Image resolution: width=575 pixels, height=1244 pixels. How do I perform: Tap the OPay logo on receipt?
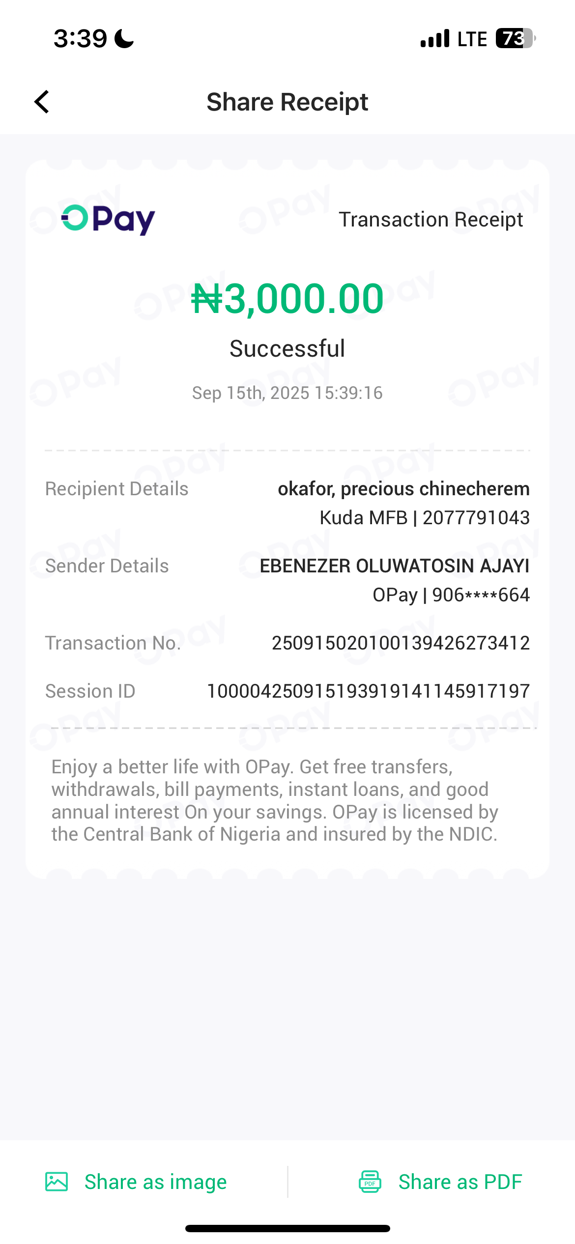point(108,220)
